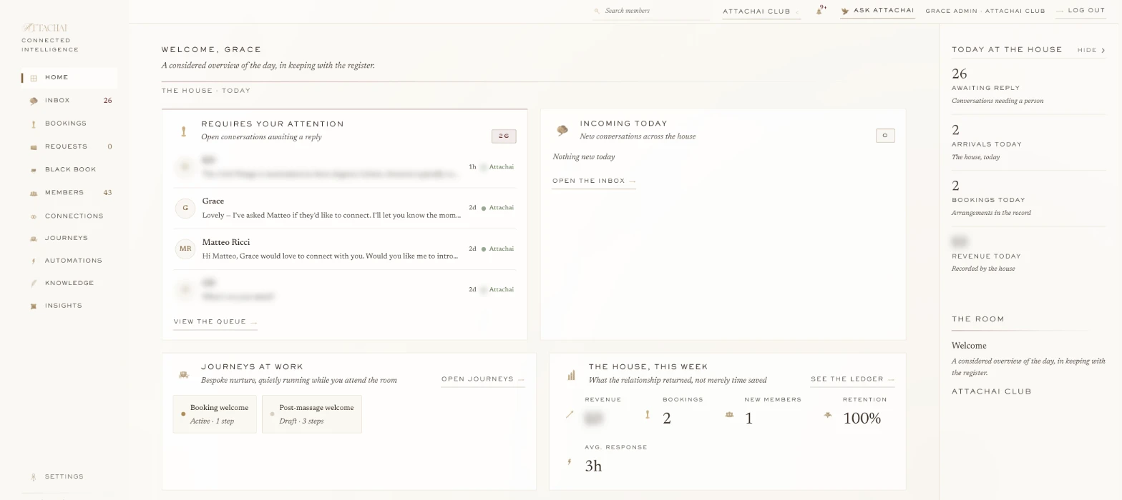Click Open Journeys link

(483, 379)
